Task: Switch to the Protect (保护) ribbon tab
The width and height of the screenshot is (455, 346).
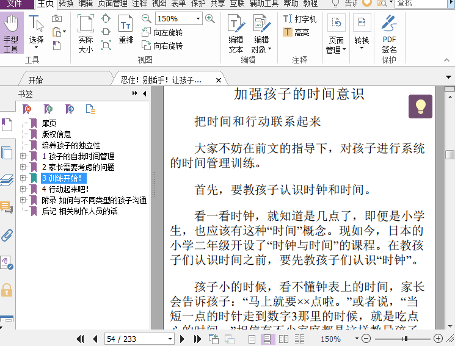Action: point(198,4)
